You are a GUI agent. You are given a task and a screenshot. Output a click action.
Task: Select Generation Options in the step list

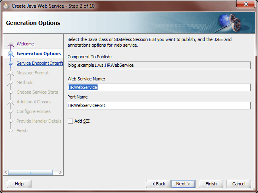39,53
